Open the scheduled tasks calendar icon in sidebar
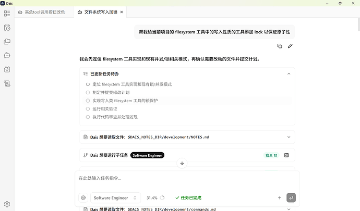Screen dimensions: 360x211 tap(7, 28)
